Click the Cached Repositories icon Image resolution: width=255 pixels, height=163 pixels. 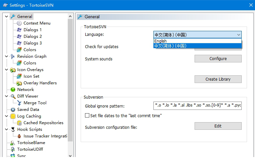click(19, 123)
